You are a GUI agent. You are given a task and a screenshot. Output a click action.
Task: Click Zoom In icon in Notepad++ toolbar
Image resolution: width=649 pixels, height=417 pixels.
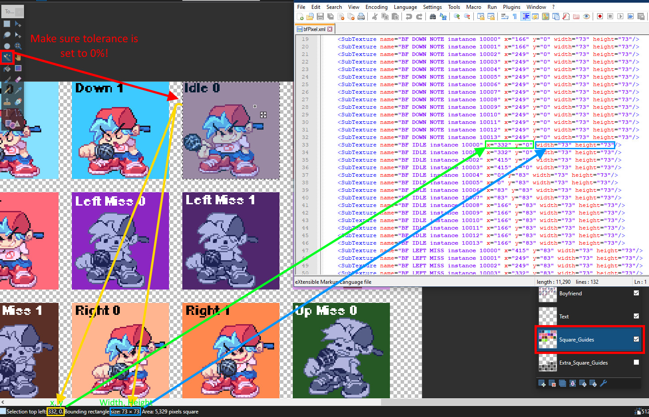(456, 16)
